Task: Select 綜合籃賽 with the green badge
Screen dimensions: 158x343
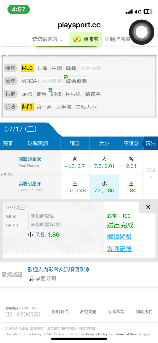Action: (x=76, y=81)
